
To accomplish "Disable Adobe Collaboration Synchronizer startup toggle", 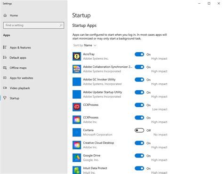I will click(x=139, y=67).
